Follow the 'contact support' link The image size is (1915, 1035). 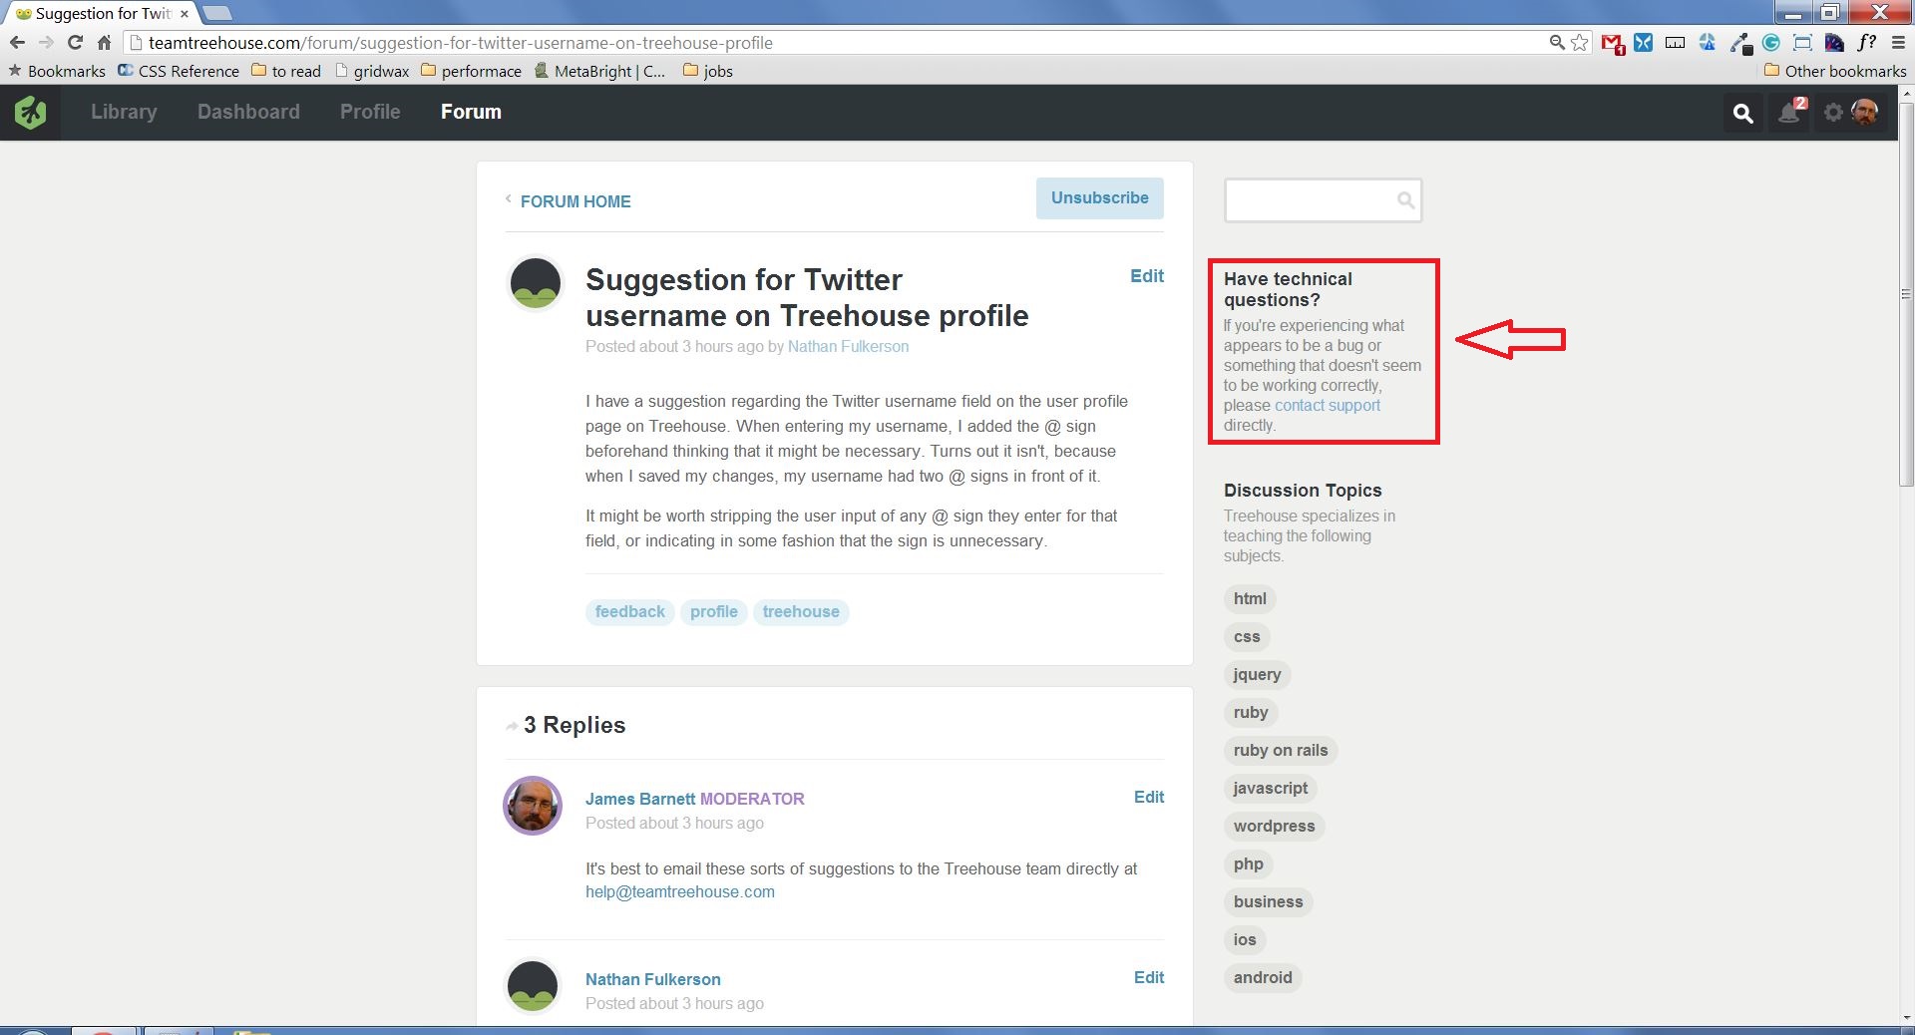pos(1328,405)
